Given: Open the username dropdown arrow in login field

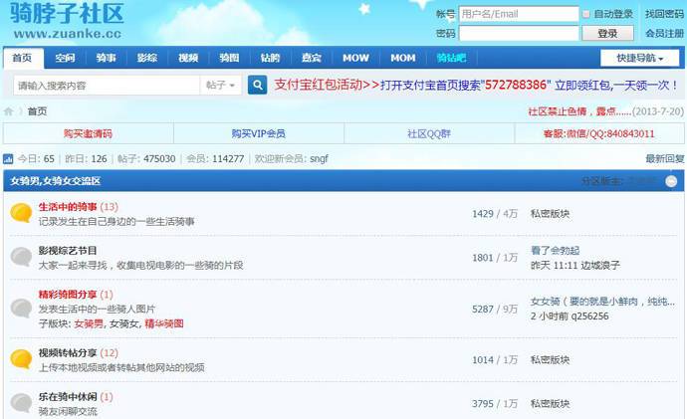Looking at the screenshot, I should [572, 15].
